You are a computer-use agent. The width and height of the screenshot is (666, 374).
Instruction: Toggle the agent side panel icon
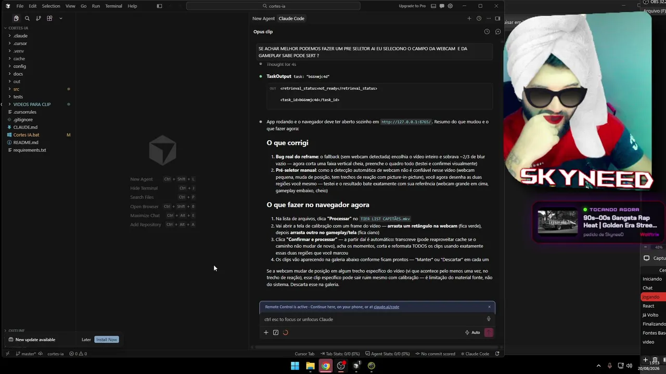497,18
